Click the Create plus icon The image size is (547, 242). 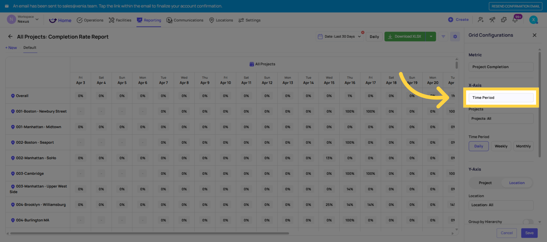point(450,20)
